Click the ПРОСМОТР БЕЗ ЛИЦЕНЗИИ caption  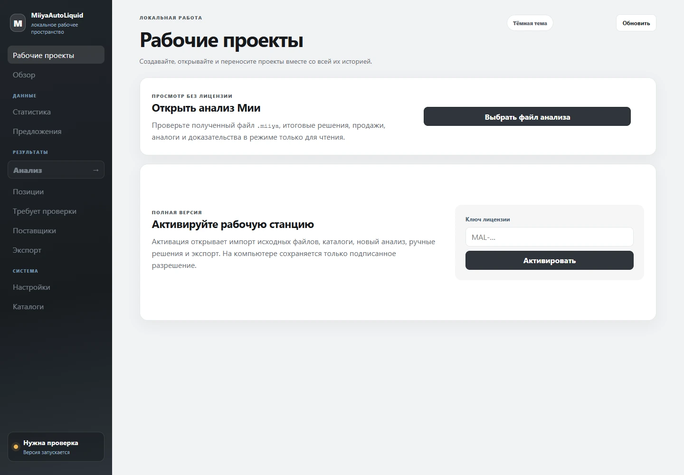point(192,96)
